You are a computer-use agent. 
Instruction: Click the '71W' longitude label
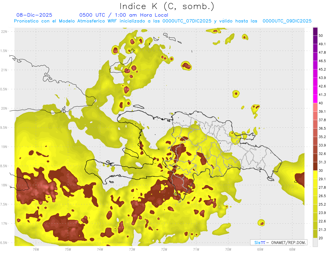pos(196,249)
